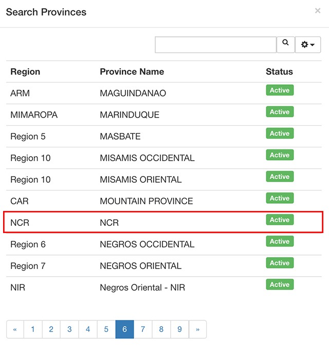
Task: Click the Active badge for MASBATE
Action: (x=280, y=133)
